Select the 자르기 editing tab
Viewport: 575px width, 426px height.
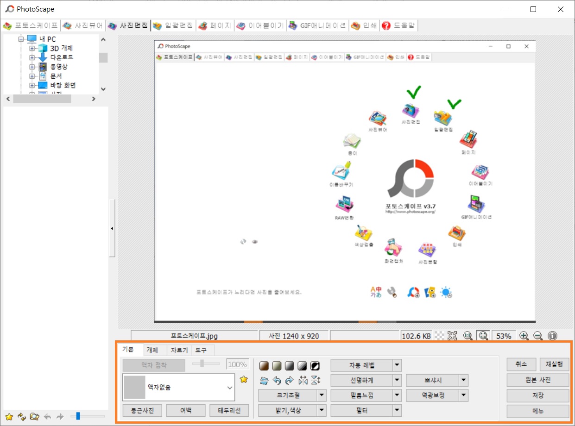click(179, 350)
